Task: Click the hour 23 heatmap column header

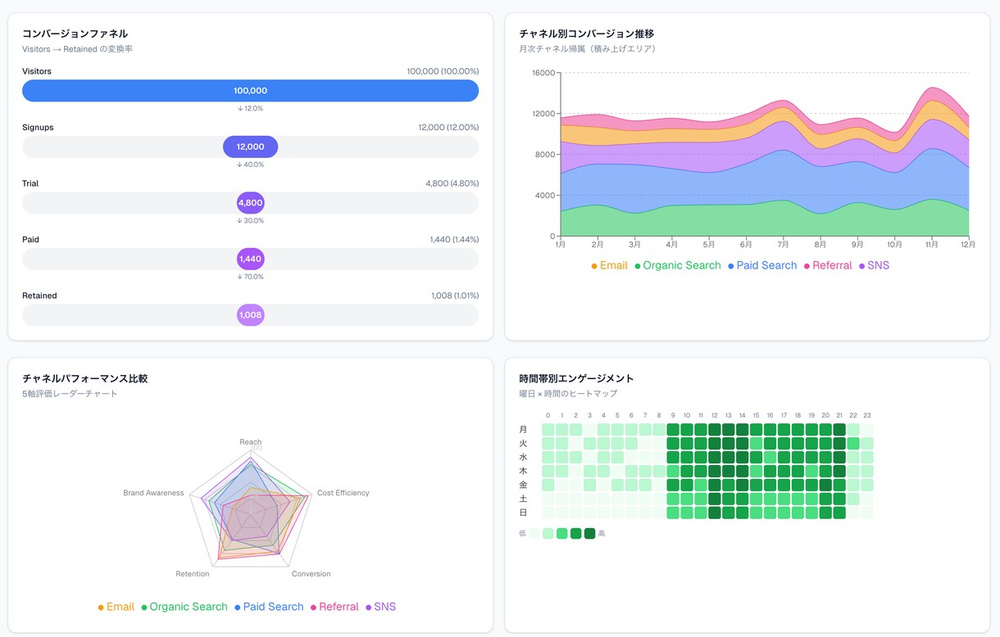Action: [867, 416]
